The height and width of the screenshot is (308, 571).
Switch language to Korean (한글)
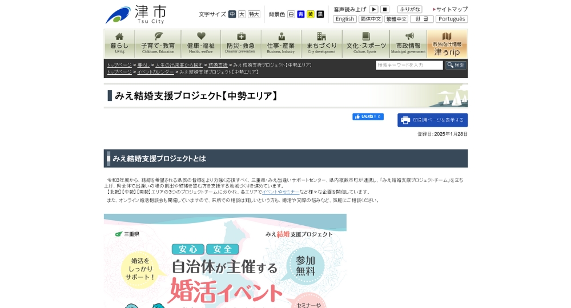click(x=422, y=19)
